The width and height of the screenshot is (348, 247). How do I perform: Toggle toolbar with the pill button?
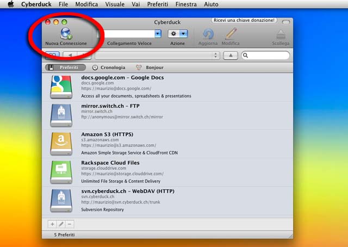tap(286, 22)
